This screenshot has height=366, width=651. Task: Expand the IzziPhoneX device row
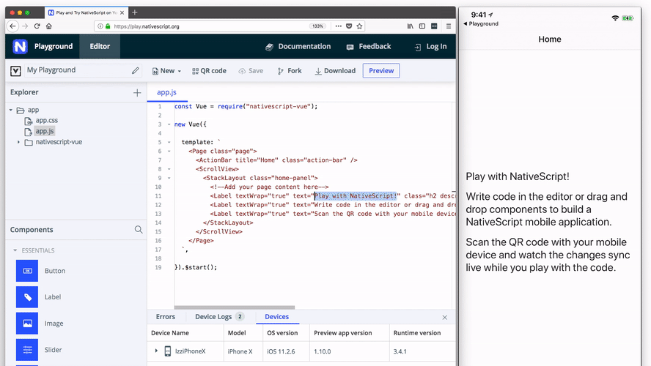[x=156, y=351]
